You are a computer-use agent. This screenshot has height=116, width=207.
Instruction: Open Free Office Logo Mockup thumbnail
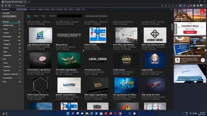[126, 35]
